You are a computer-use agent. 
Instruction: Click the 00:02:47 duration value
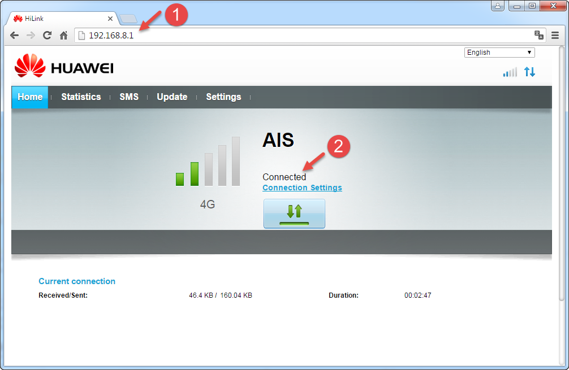[x=417, y=295]
